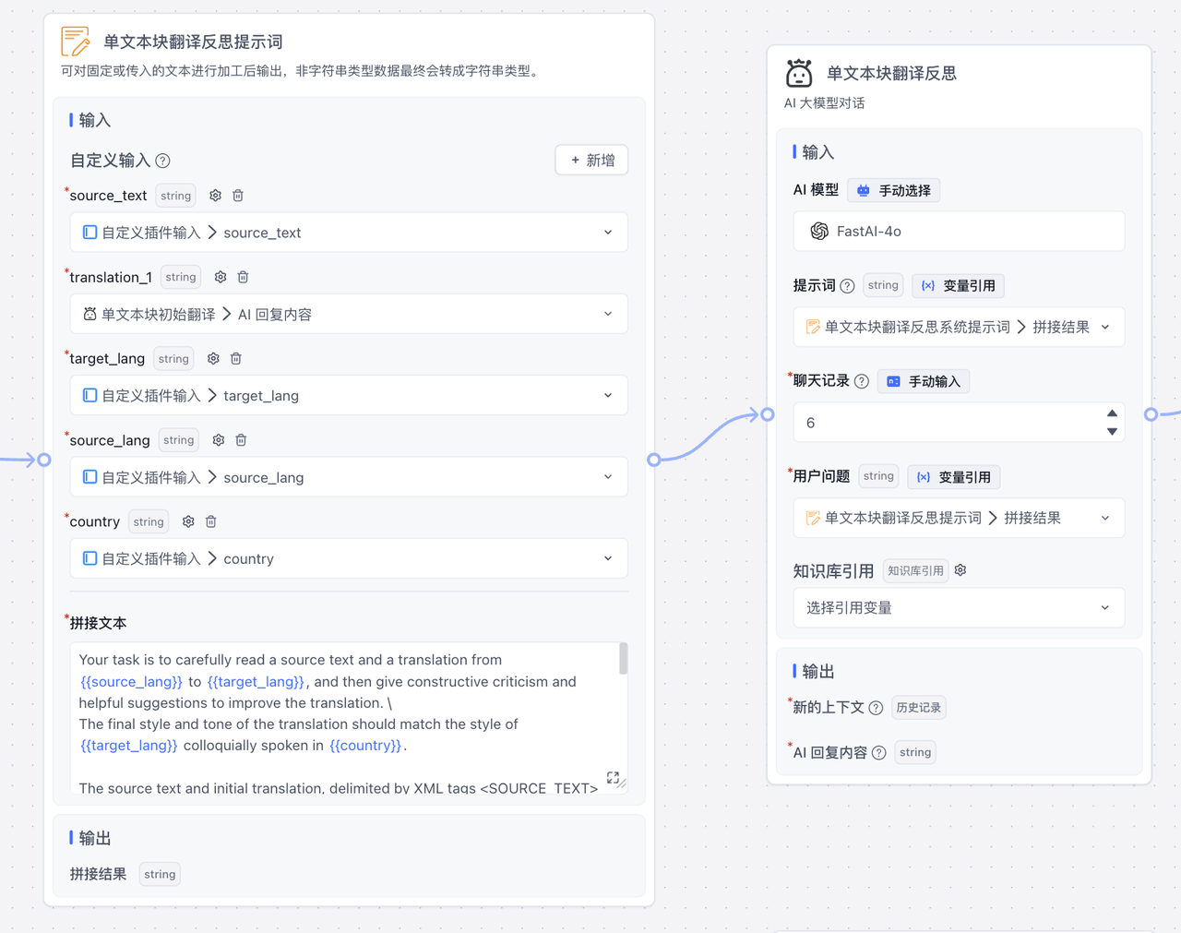
Task: Delete the country input variable
Action: click(210, 521)
